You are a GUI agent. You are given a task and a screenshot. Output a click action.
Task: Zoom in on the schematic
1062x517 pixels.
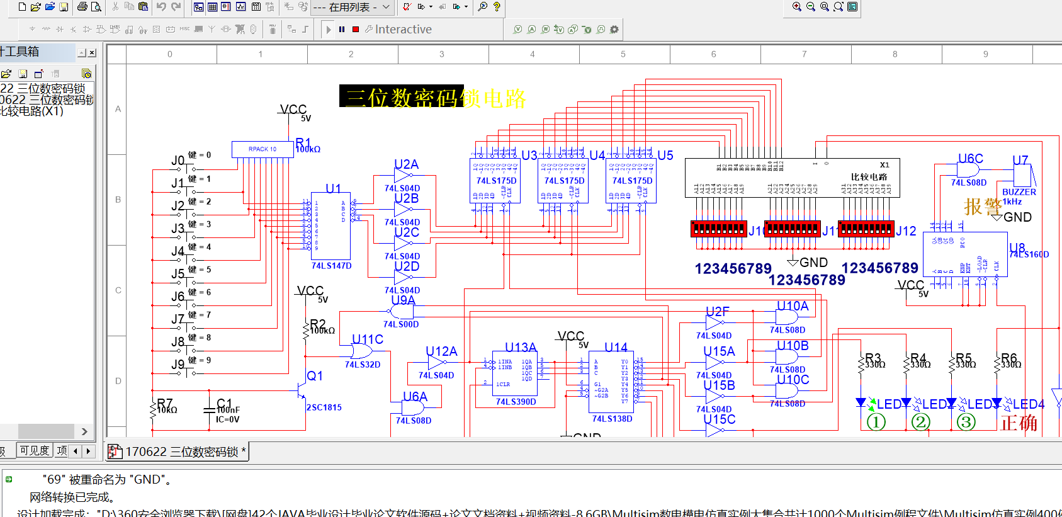point(797,7)
